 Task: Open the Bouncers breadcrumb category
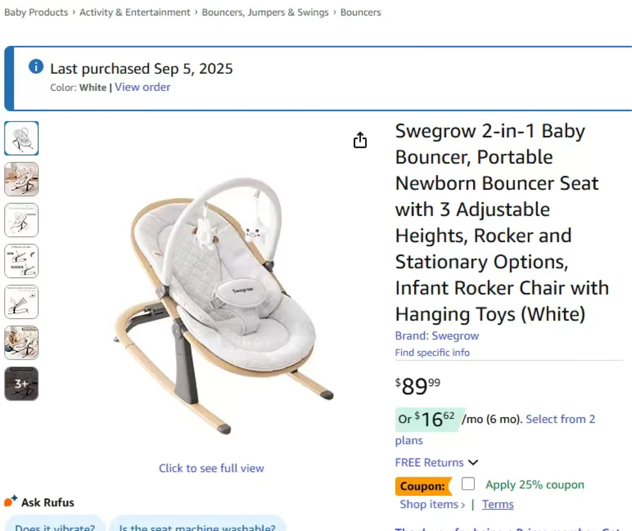point(360,12)
